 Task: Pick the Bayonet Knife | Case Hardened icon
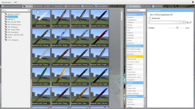pos(80,38)
